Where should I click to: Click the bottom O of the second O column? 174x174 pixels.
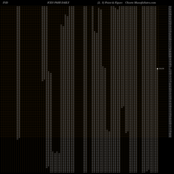coord(42,80)
